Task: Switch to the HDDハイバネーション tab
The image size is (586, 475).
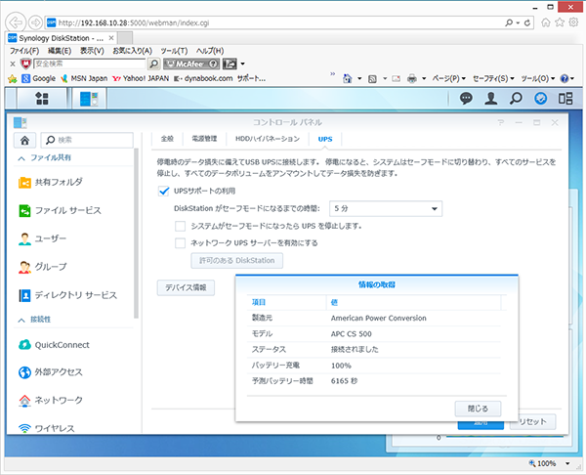Action: click(268, 139)
